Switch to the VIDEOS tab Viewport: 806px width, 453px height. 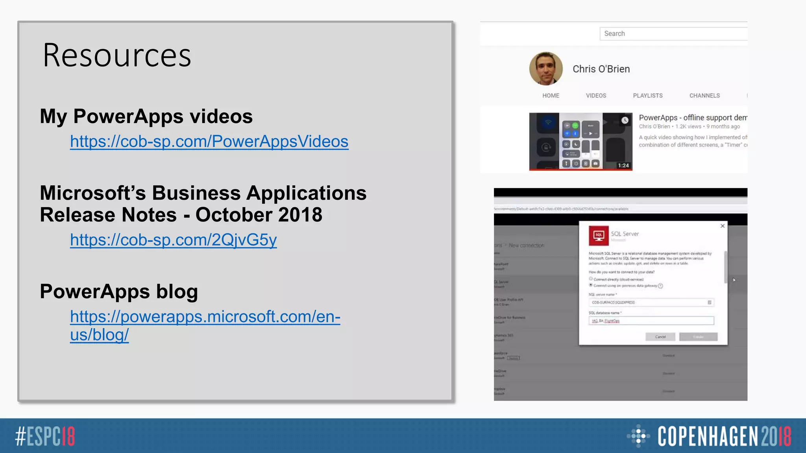pyautogui.click(x=596, y=96)
